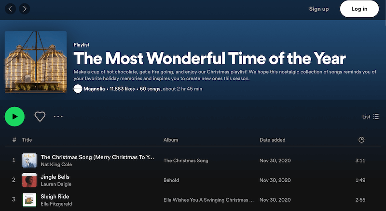386x211 pixels.
Task: Go back with the left arrow
Action: coord(11,9)
